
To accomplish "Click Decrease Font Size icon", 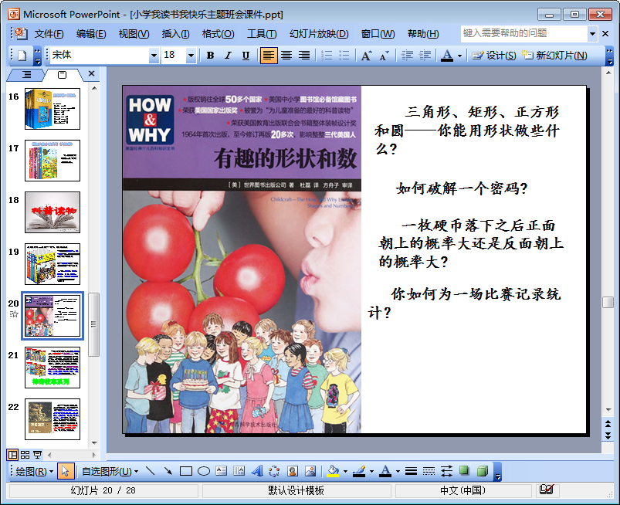I will tap(384, 56).
